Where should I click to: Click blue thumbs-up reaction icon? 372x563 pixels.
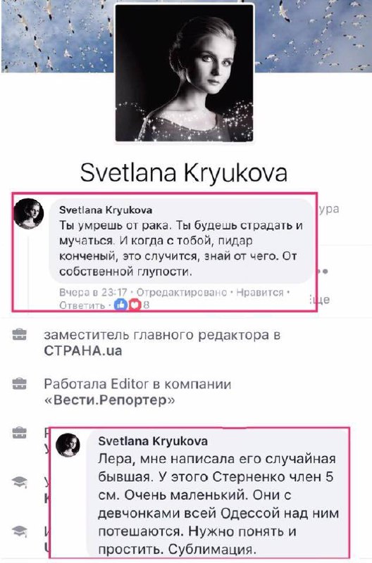(x=121, y=305)
